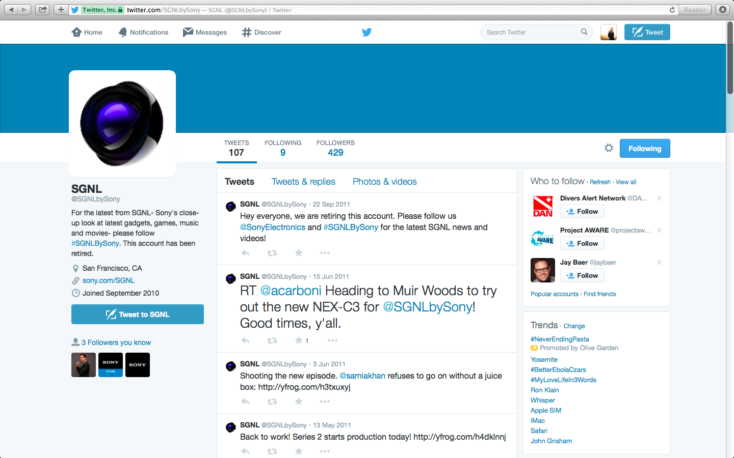734x458 pixels.
Task: Favorite the Muir Woods tweet
Action: tap(299, 340)
